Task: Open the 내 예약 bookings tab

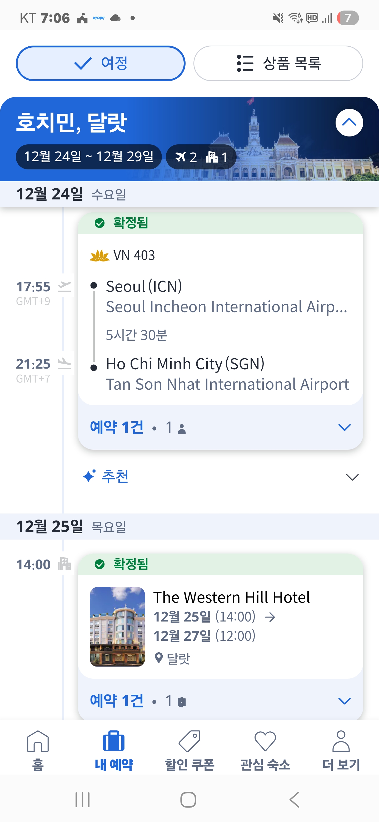Action: coord(114,750)
